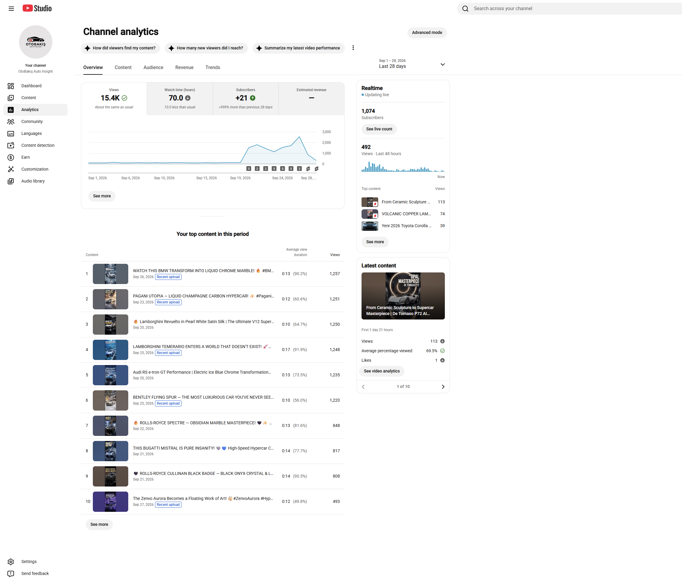Click See more below the views chart
Screen dimensions: 682x580
tap(102, 196)
